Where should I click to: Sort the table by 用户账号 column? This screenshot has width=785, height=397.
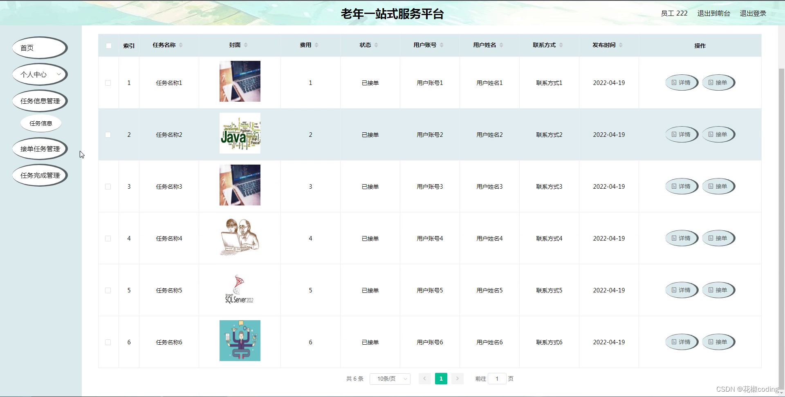coord(442,45)
